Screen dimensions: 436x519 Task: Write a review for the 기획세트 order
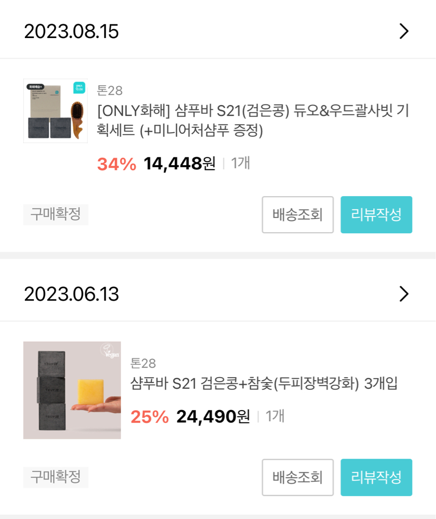tap(376, 215)
